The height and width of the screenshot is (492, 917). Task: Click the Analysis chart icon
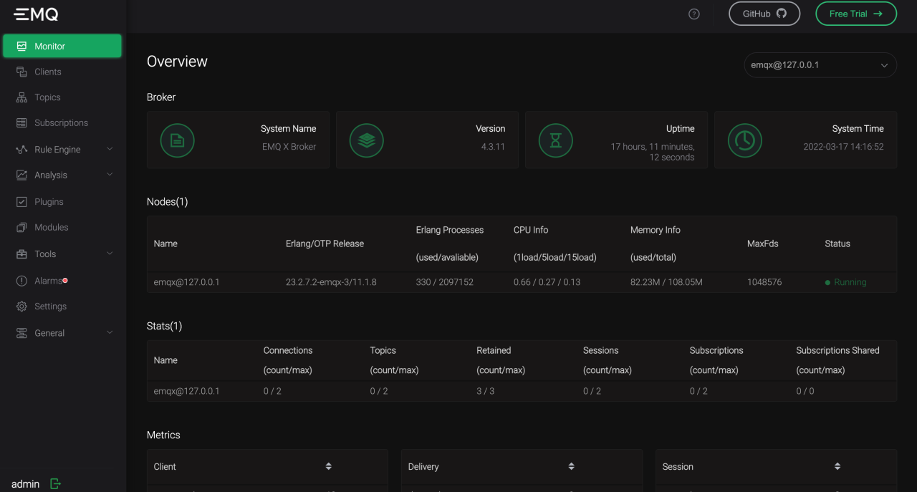(21, 175)
